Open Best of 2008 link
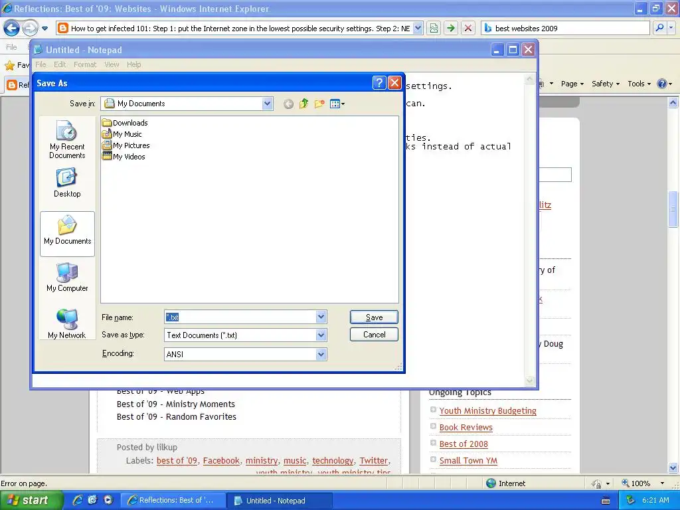The height and width of the screenshot is (510, 680). click(464, 444)
